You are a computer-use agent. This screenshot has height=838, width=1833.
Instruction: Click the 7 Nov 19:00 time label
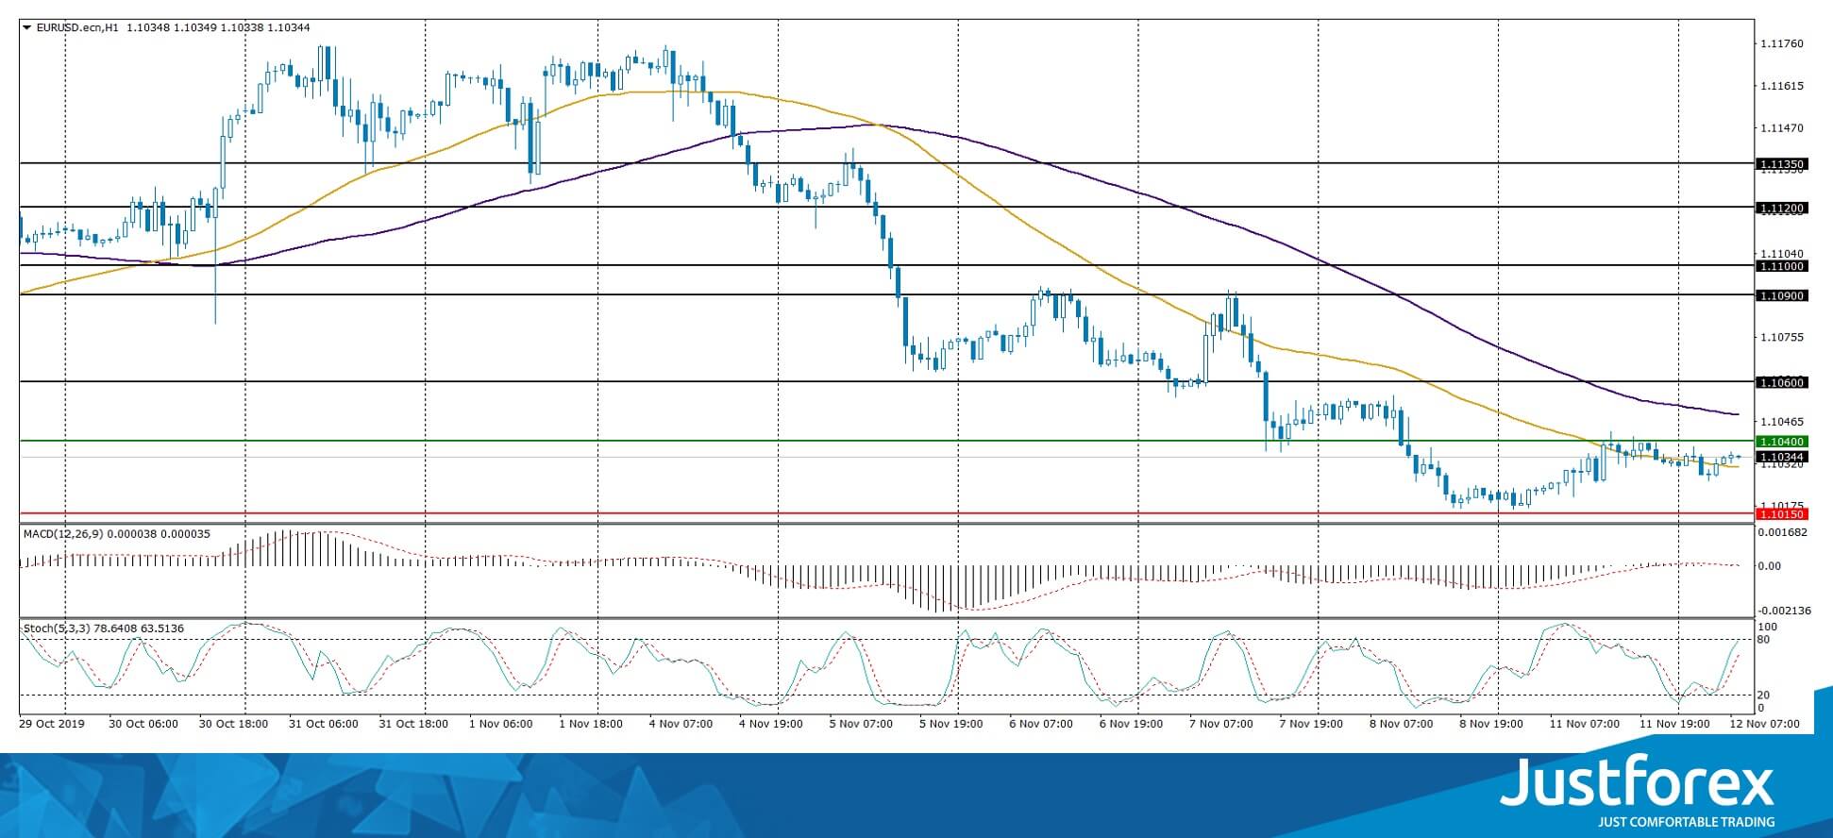coord(1311,724)
